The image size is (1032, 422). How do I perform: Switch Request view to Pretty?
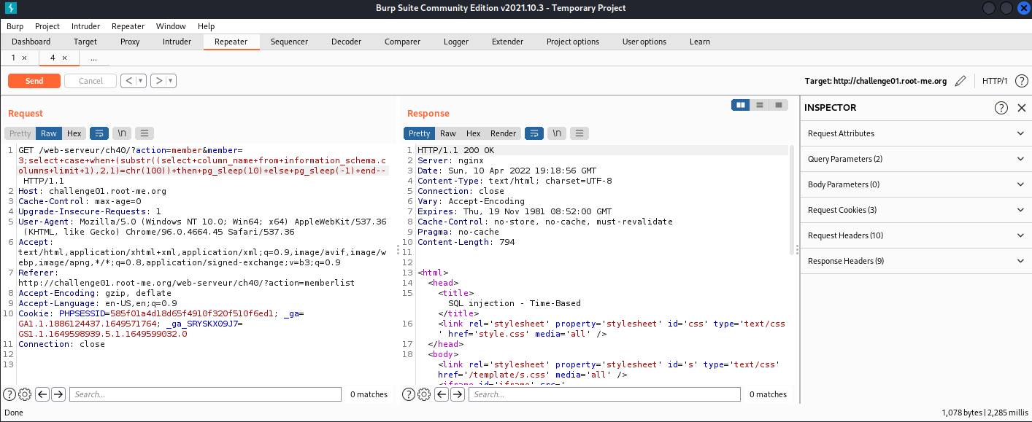click(x=20, y=133)
